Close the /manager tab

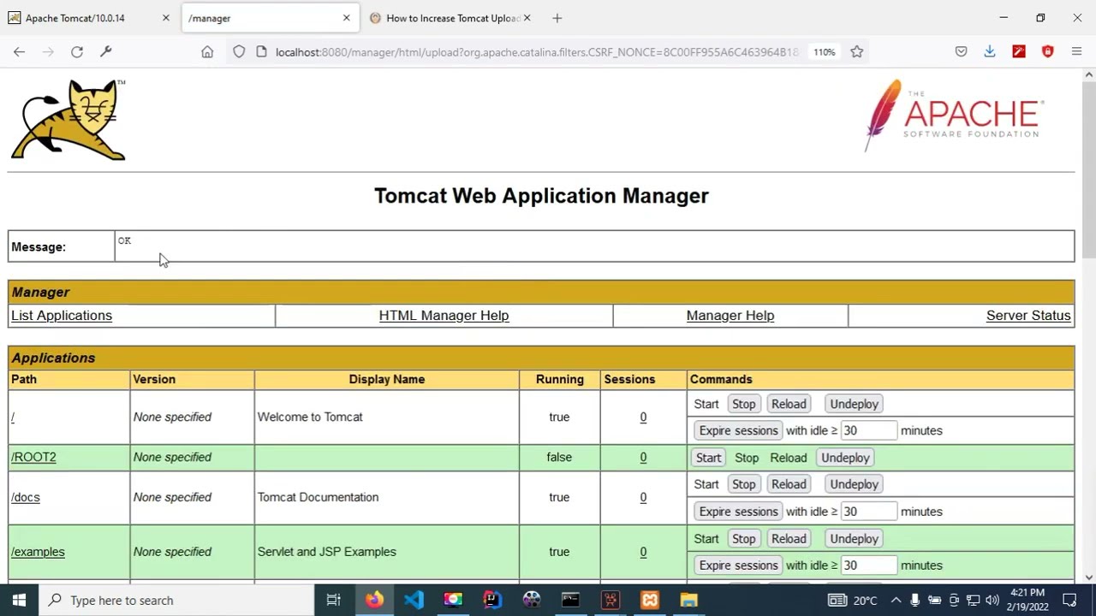(x=346, y=18)
